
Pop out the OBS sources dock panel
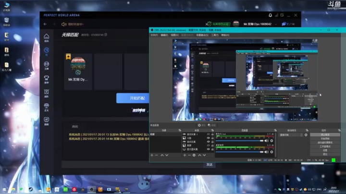[x=212, y=130]
